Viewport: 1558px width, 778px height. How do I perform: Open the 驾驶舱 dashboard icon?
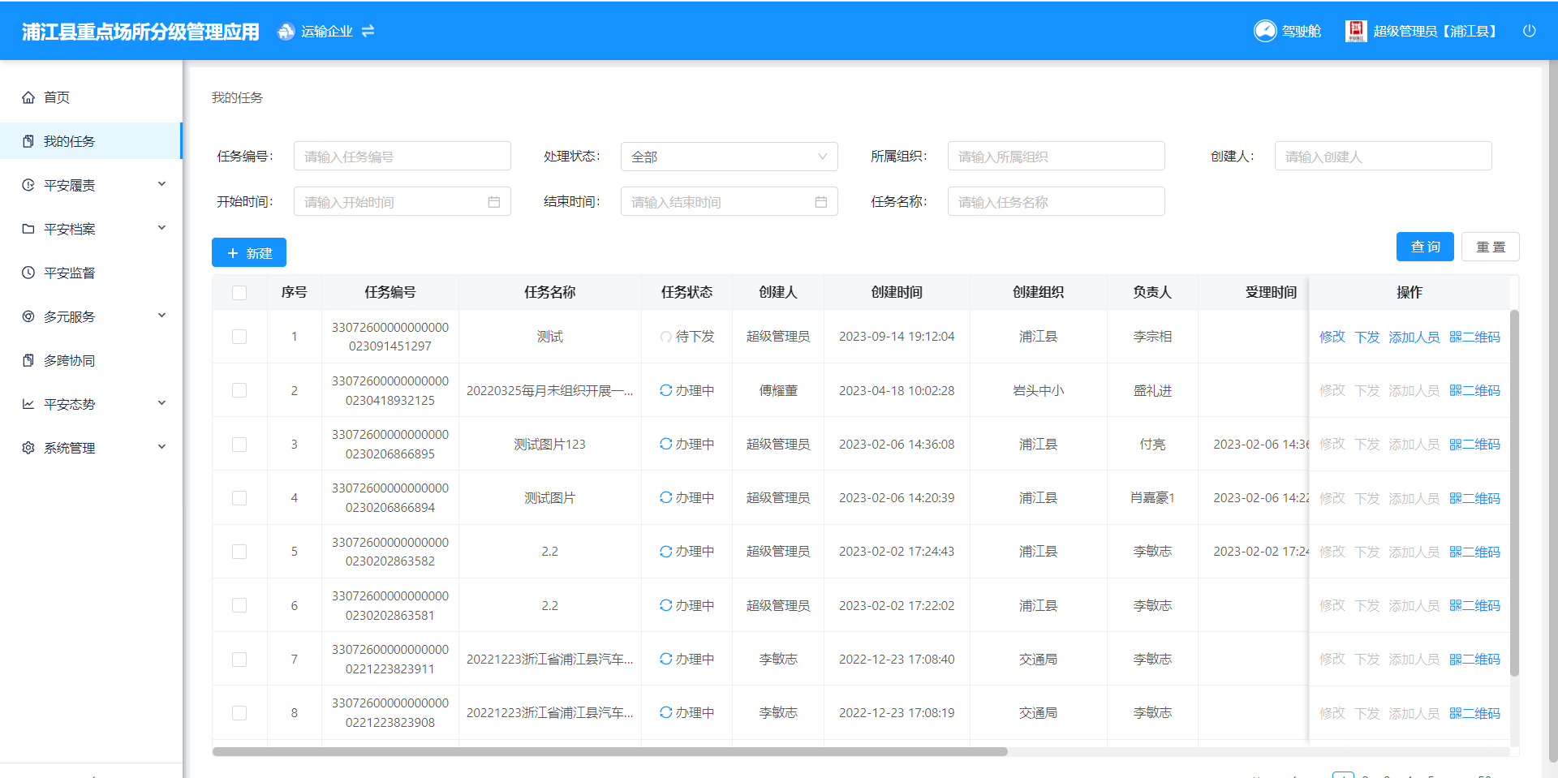pos(1265,31)
